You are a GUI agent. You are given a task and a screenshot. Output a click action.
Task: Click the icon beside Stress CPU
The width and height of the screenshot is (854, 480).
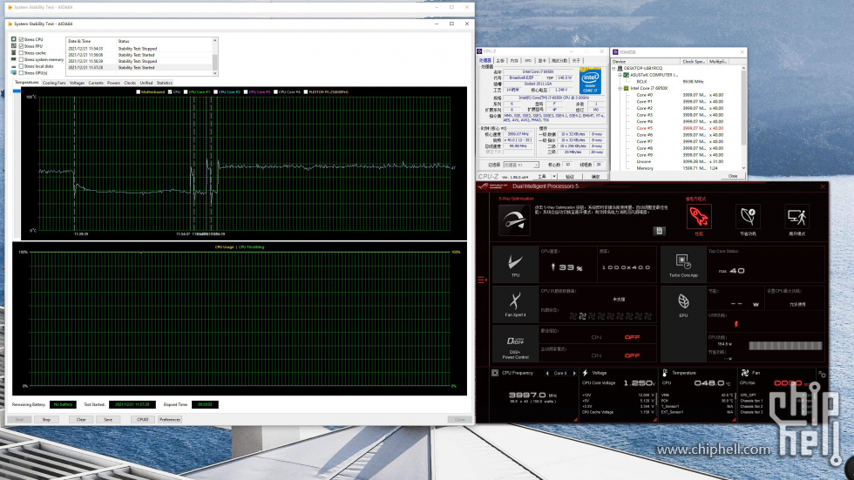point(14,39)
